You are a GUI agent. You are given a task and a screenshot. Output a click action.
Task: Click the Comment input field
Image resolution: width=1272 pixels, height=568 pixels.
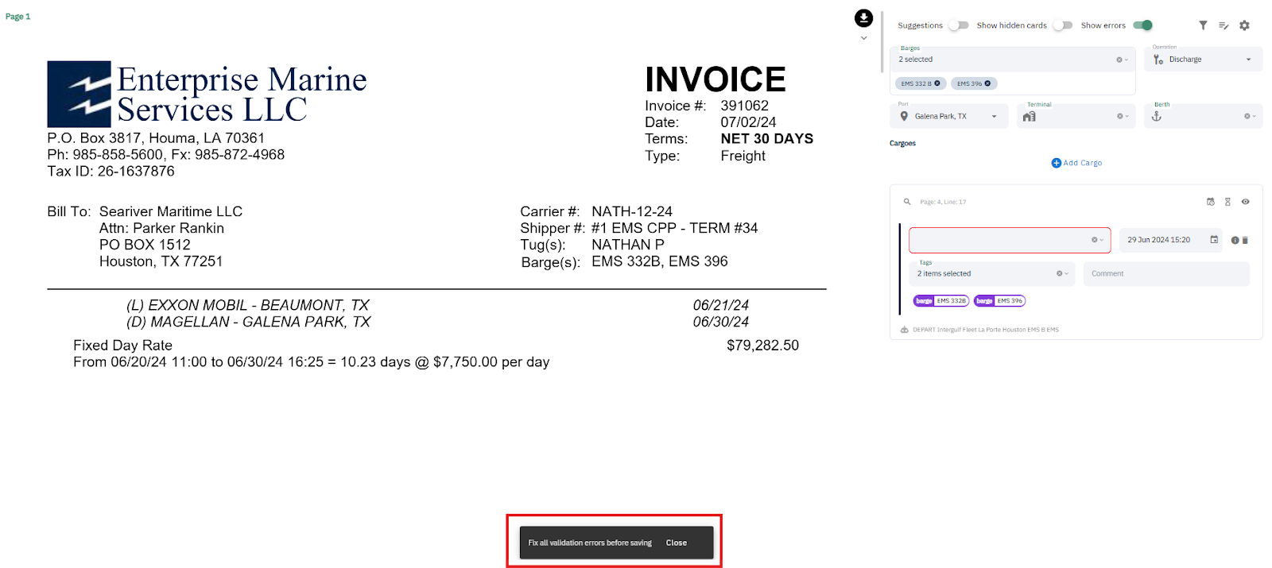pos(1166,273)
